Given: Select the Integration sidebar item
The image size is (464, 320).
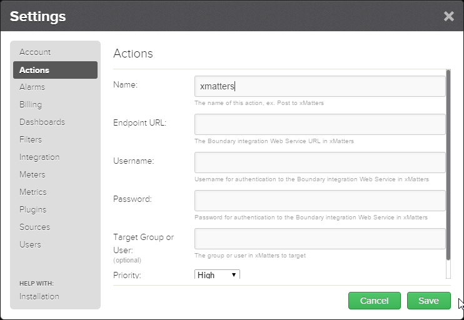Looking at the screenshot, I should point(39,157).
